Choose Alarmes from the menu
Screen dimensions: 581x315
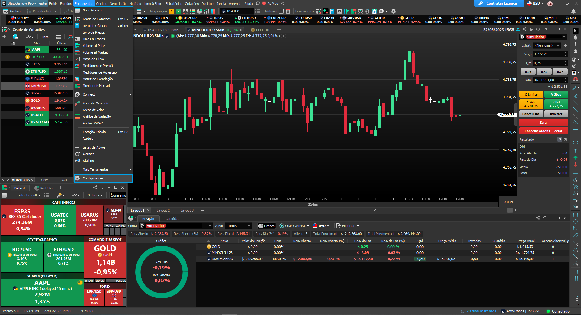pyautogui.click(x=103, y=154)
